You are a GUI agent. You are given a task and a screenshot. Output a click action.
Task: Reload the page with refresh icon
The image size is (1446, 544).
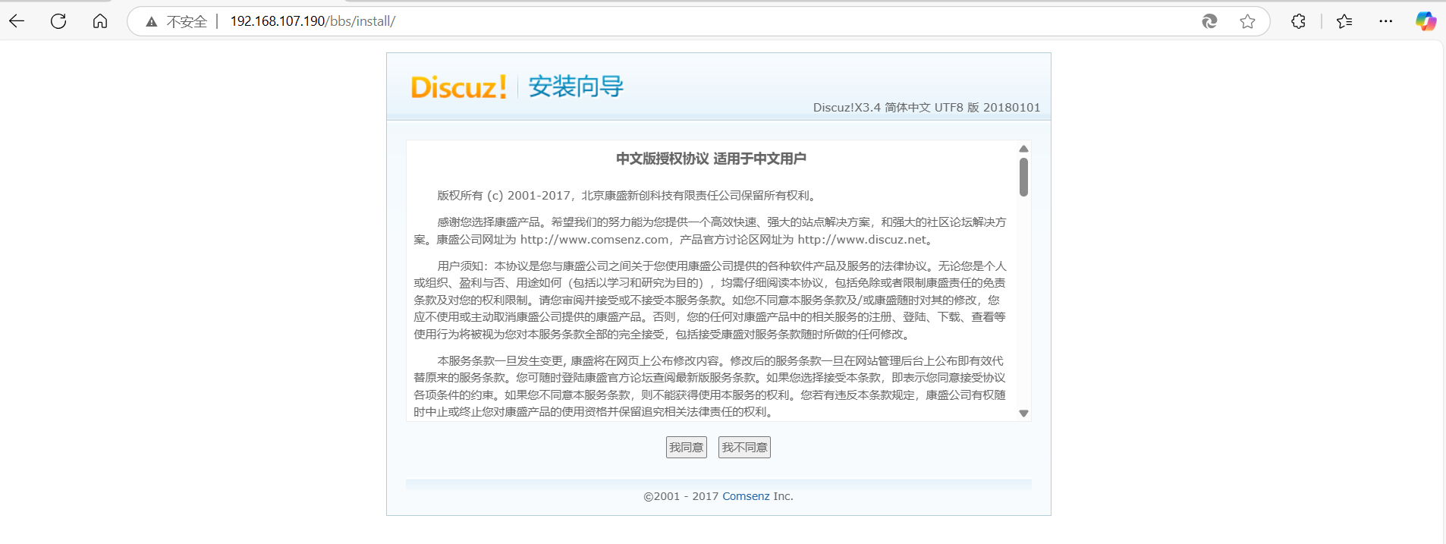coord(58,21)
